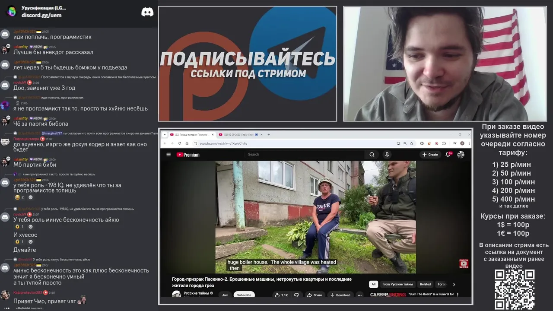Click the zoom magnifier in address bar
Image resolution: width=553 pixels, height=311 pixels.
point(405,143)
